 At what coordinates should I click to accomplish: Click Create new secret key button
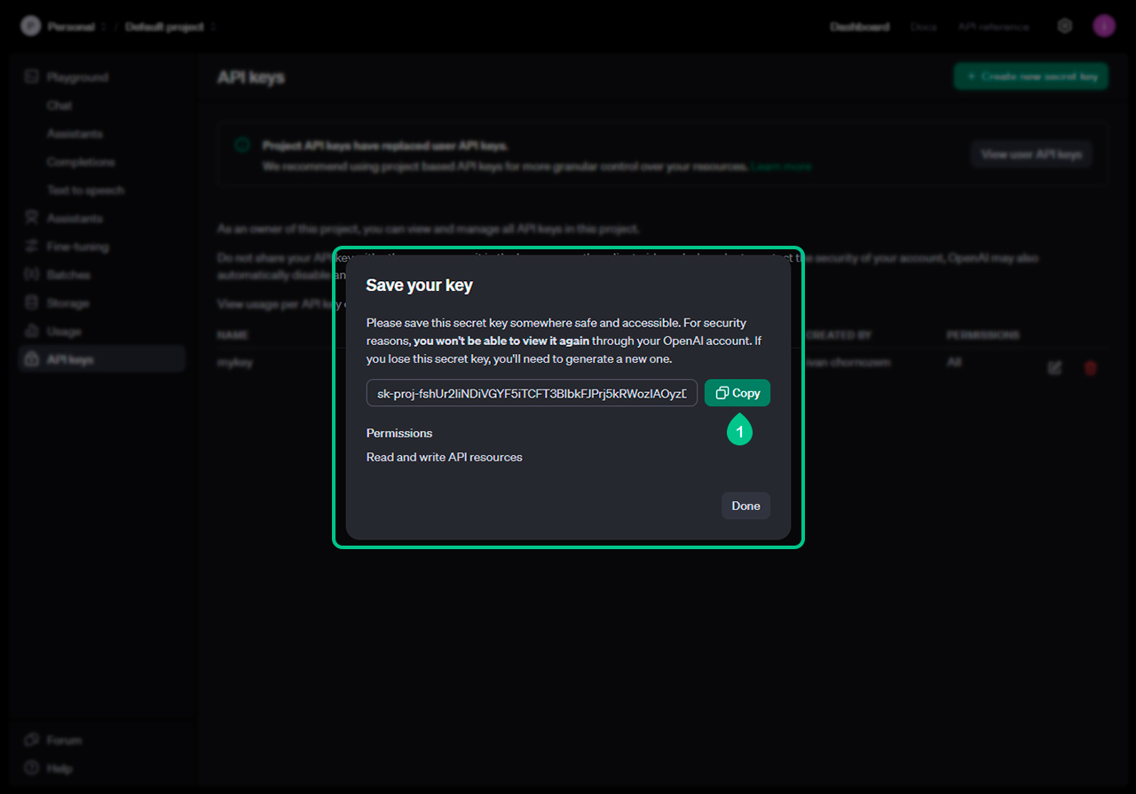(1031, 76)
